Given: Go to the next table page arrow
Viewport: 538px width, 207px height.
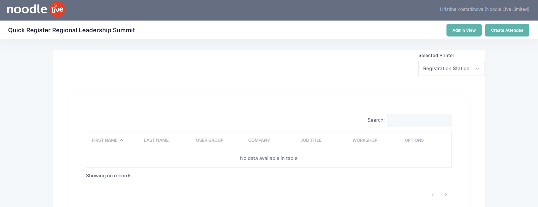Looking at the screenshot, I should coord(446,194).
